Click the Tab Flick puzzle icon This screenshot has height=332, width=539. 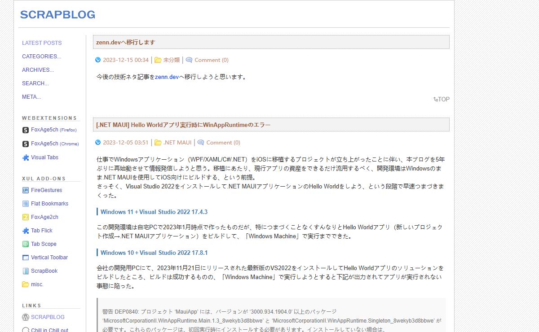coord(26,231)
